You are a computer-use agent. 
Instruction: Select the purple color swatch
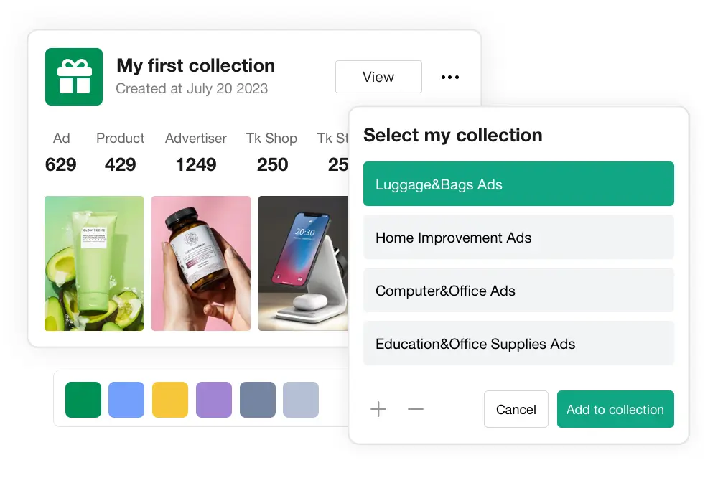[x=214, y=400]
